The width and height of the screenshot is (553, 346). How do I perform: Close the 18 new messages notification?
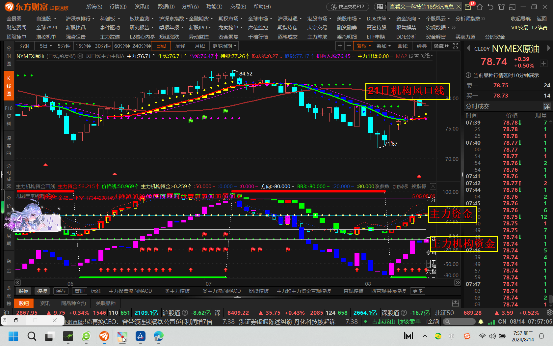pos(459,7)
